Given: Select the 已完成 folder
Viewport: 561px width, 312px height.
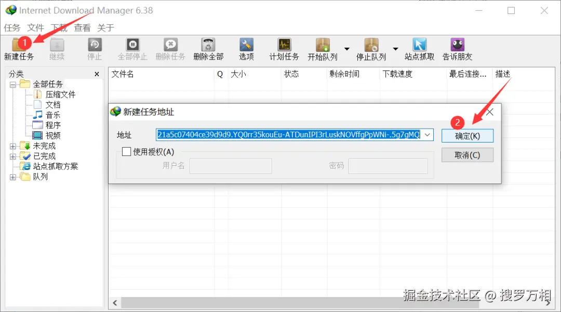Looking at the screenshot, I should (44, 157).
